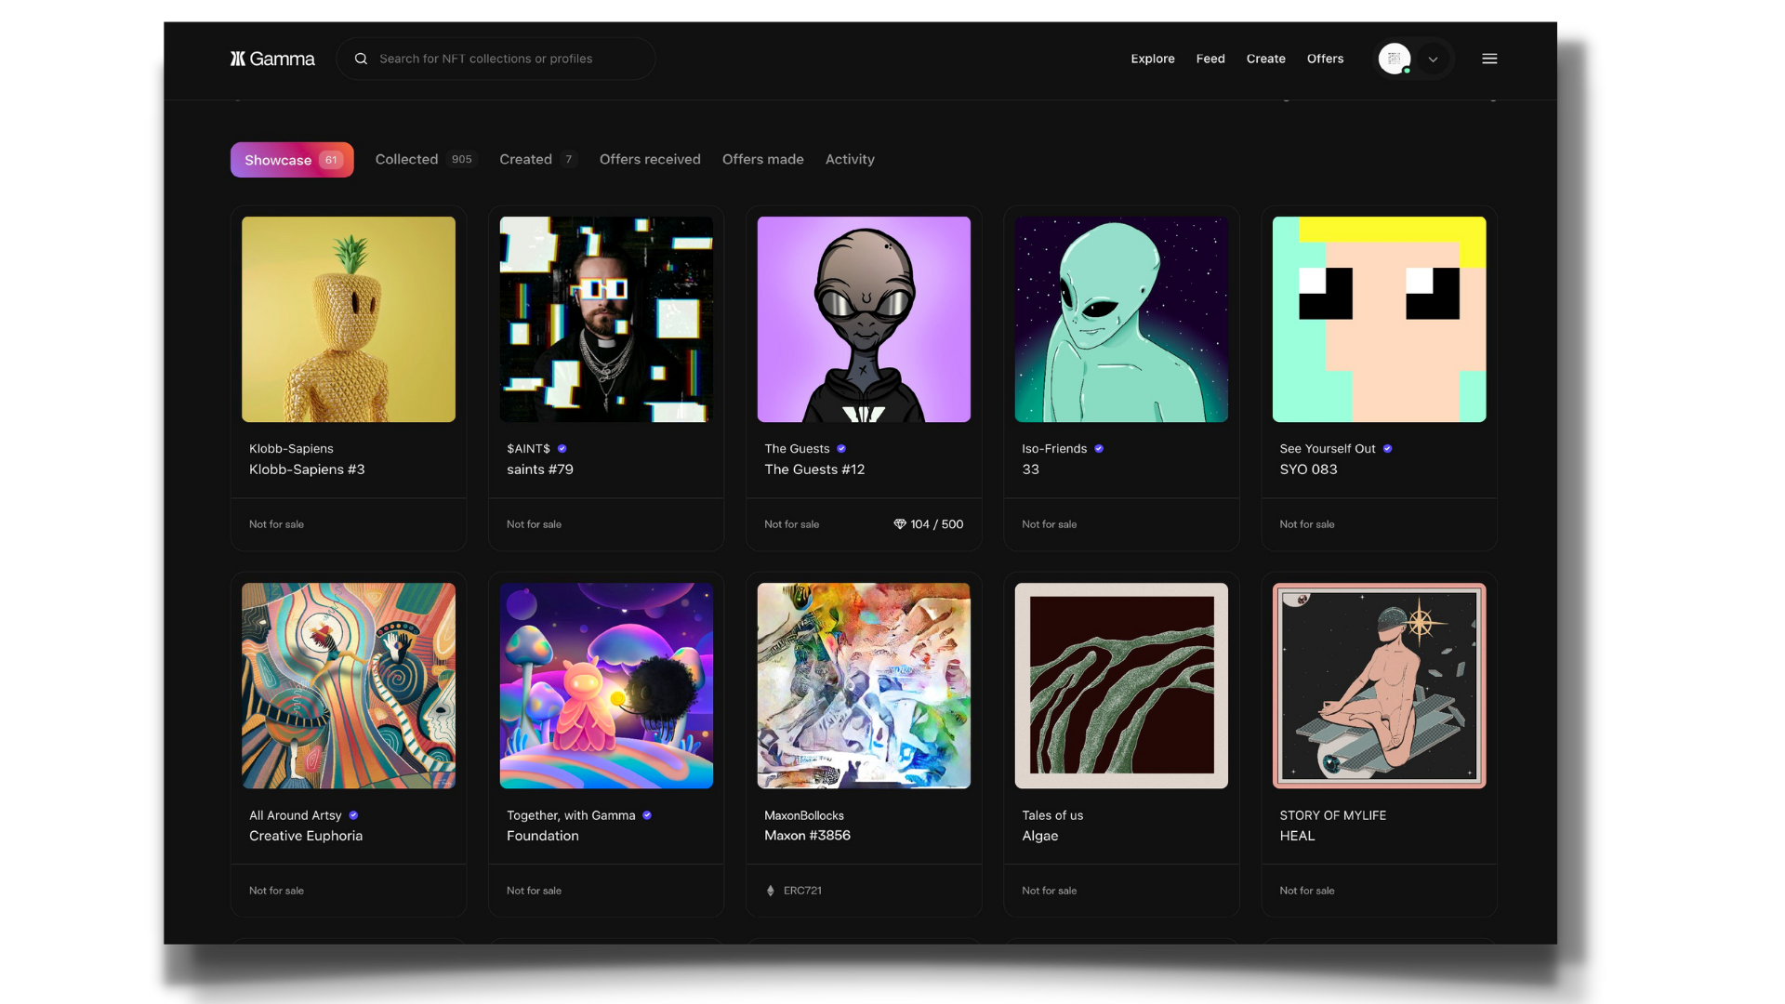1785x1004 pixels.
Task: Click the search magnifier icon
Action: [361, 59]
